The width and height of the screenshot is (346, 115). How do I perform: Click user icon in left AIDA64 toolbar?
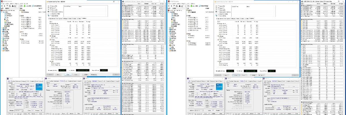click(x=12, y=6)
